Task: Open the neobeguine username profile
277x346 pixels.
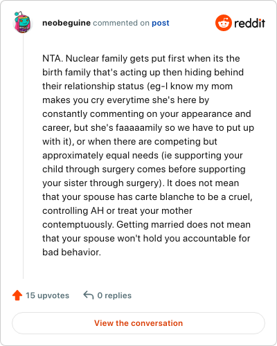Action: [66, 23]
